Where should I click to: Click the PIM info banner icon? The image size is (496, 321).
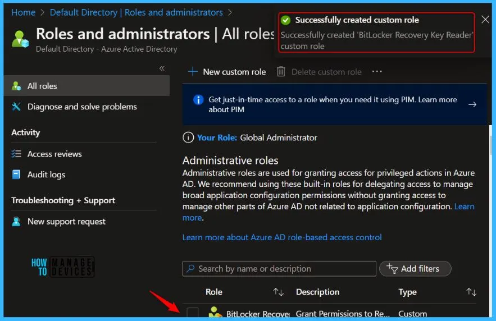(x=198, y=100)
